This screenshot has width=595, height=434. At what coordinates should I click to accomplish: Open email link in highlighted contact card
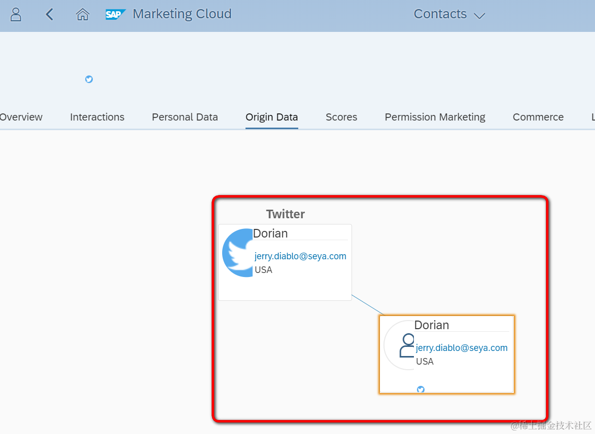(x=462, y=347)
